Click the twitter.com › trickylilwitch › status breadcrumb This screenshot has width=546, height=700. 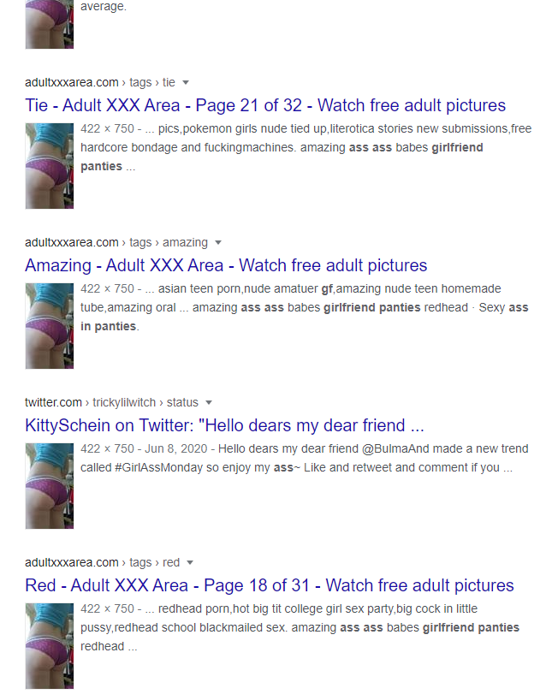111,402
